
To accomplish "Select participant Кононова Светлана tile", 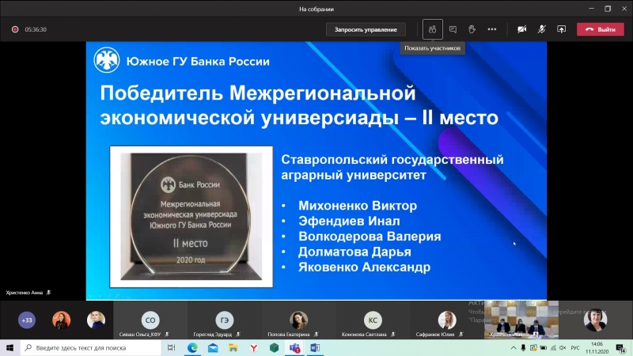I will pos(373,320).
